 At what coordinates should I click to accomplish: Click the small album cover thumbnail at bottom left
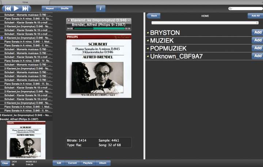26,140
